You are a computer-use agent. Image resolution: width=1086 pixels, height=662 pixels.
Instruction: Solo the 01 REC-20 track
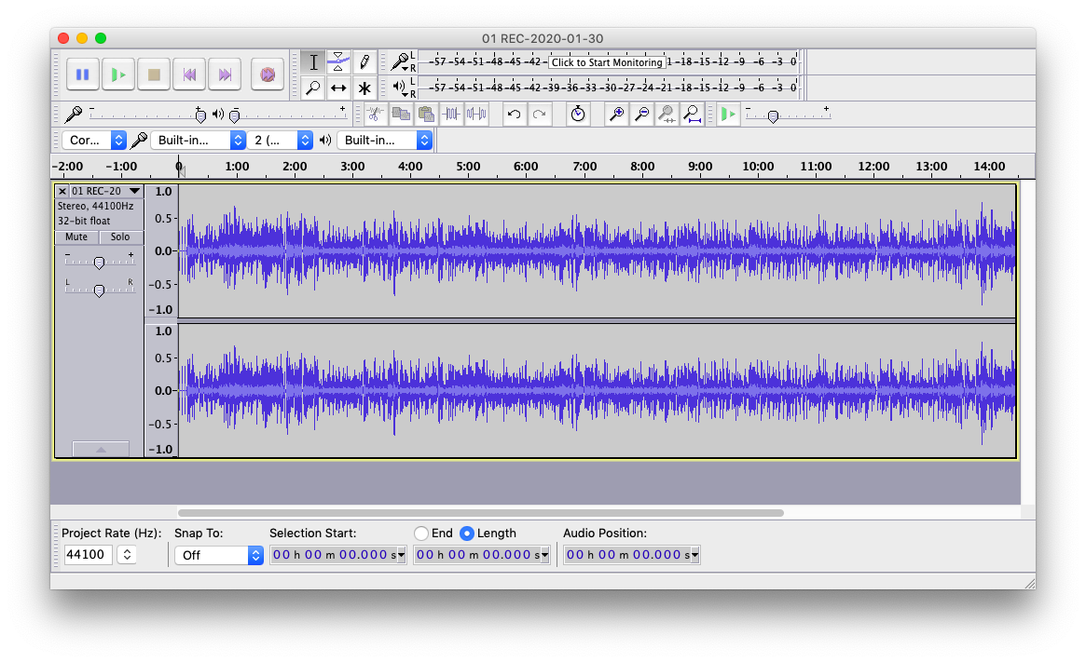120,236
